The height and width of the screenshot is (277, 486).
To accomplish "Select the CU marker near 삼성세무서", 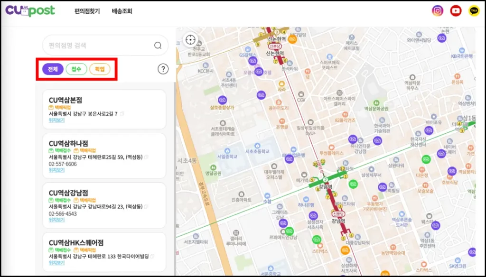I will [x=352, y=184].
